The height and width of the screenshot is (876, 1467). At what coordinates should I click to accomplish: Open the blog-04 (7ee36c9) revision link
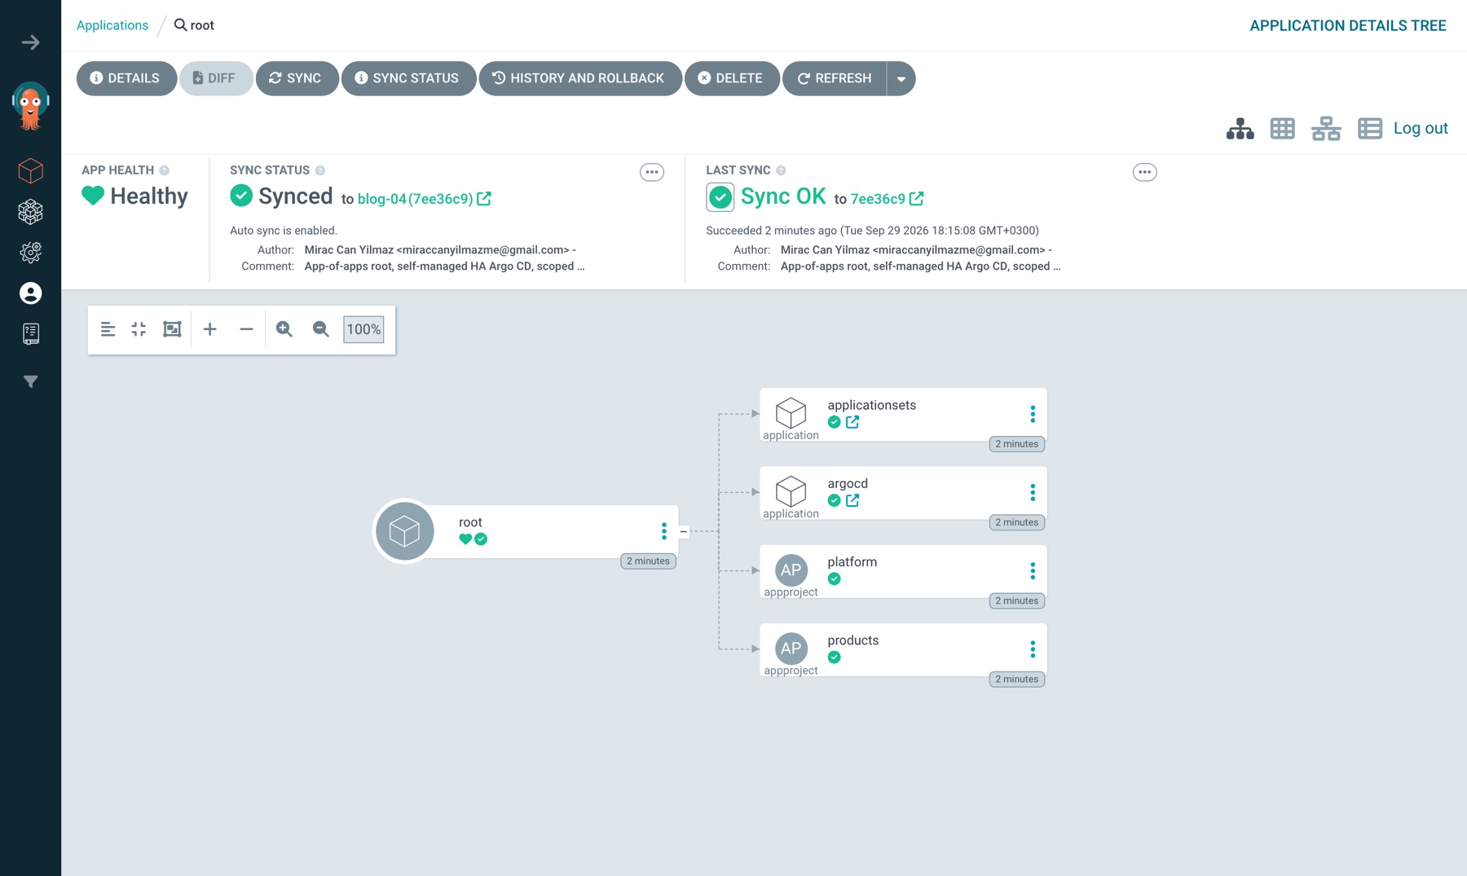pos(415,199)
